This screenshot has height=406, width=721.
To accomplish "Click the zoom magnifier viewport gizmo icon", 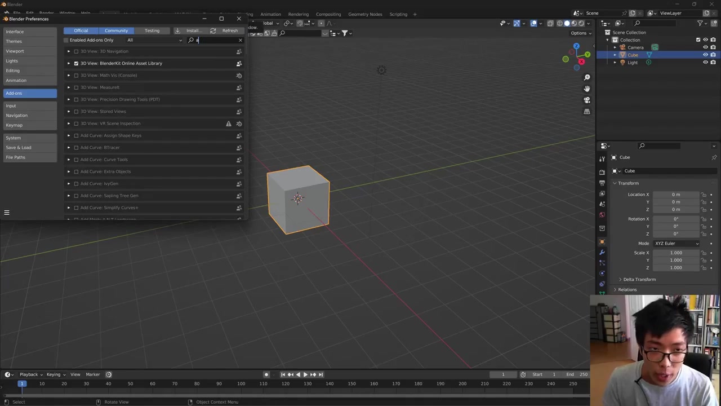I will tap(587, 77).
